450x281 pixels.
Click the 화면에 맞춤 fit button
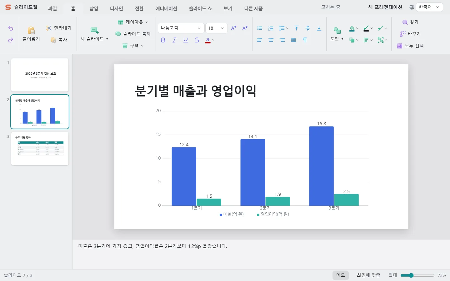(x=368, y=275)
